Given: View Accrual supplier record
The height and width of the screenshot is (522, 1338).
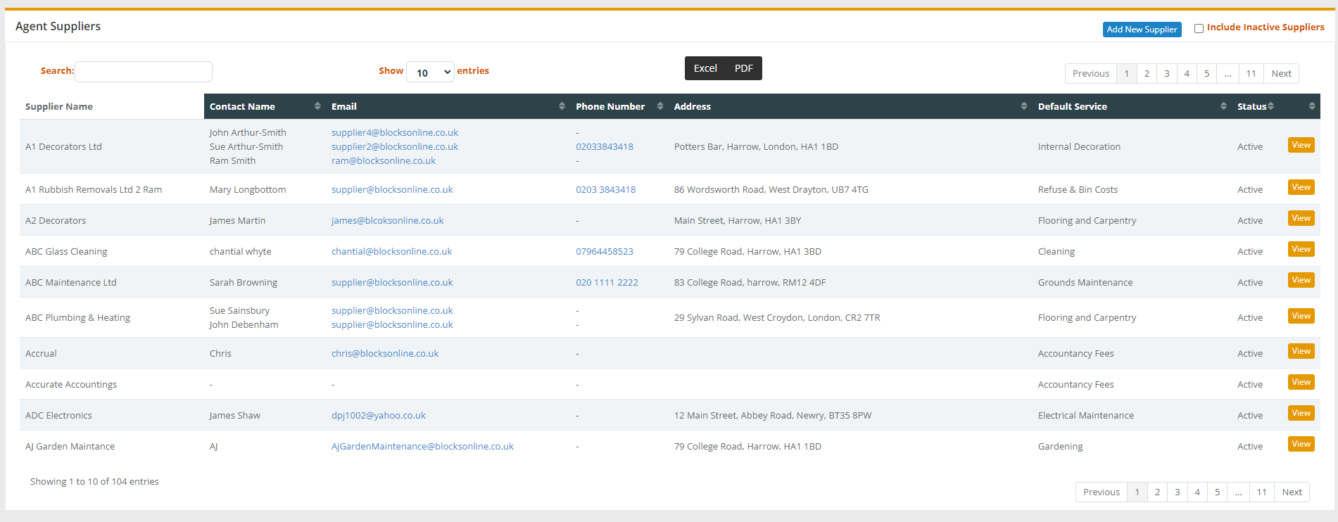Looking at the screenshot, I should [1301, 351].
